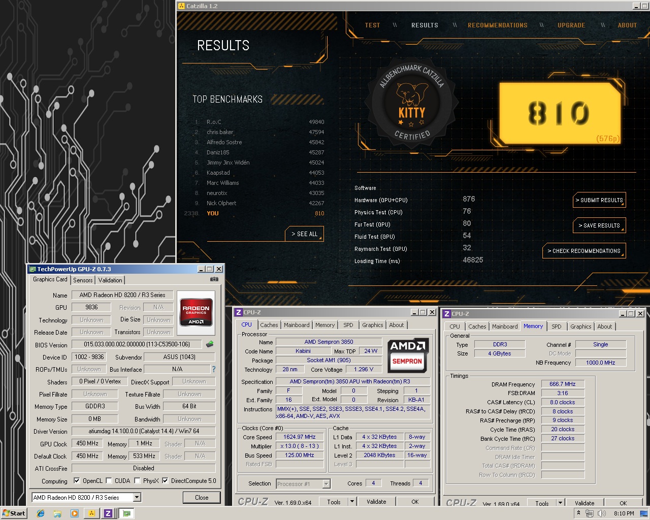Switch to the Validation tab in GPU-Z
650x520 pixels.
point(110,280)
